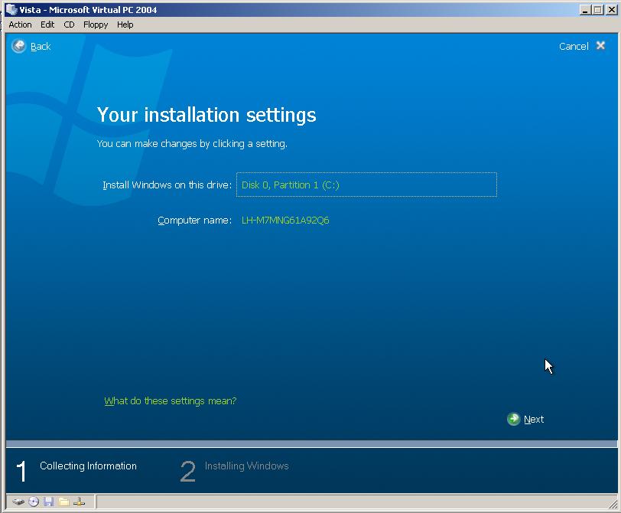621x513 pixels.
Task: Close the Virtual PC window
Action: tap(611, 10)
